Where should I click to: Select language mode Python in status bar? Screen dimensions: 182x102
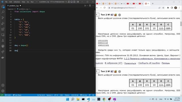click(x=67, y=95)
